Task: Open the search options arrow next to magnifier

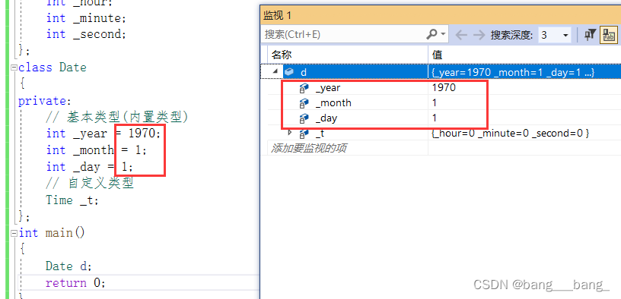Action: (x=443, y=34)
